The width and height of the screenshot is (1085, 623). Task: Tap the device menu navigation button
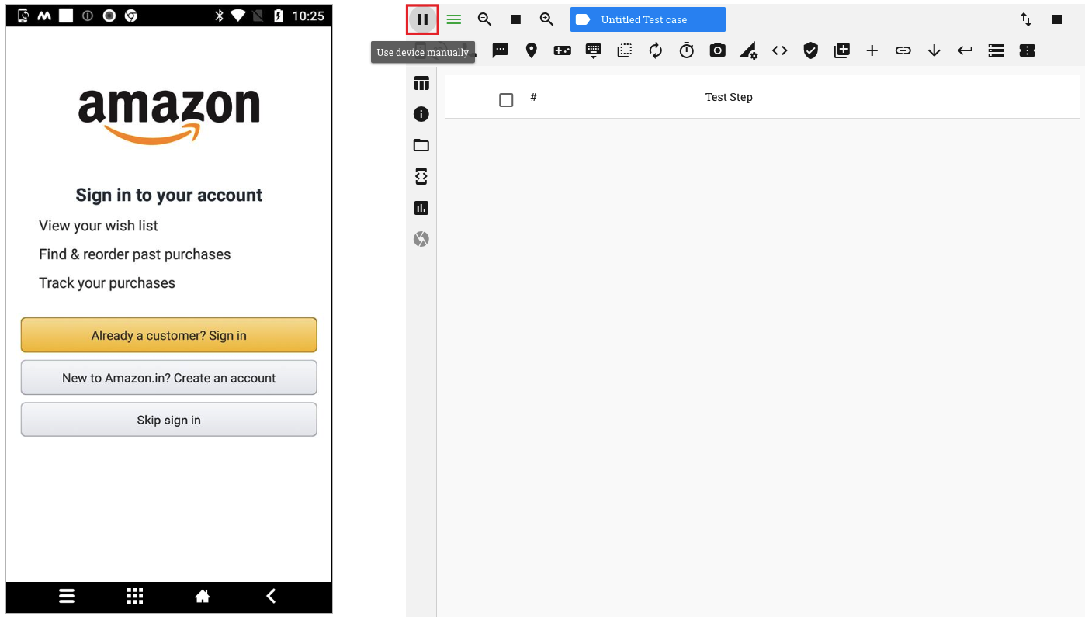click(x=67, y=596)
